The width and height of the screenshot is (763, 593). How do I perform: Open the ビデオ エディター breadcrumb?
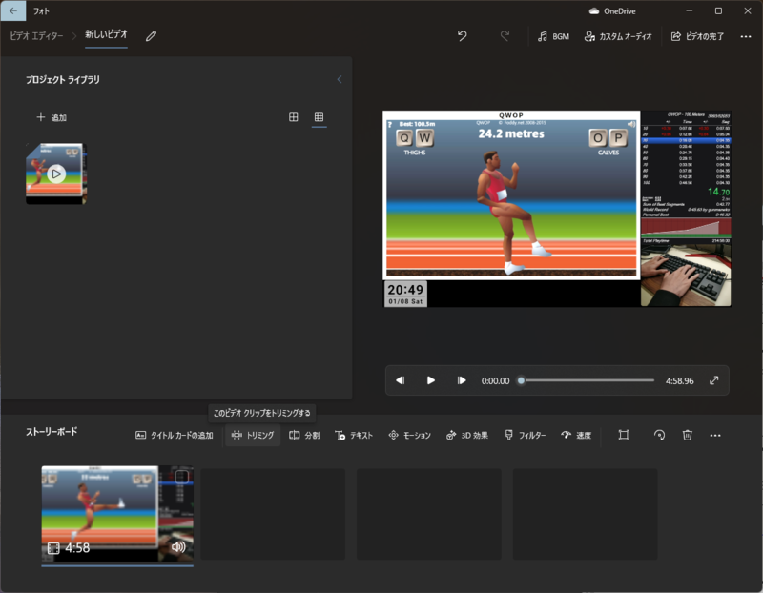pos(36,36)
